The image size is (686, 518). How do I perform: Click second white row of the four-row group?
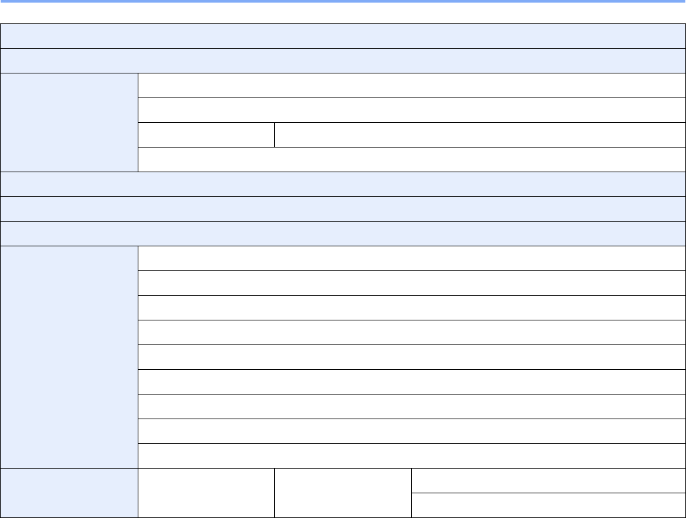click(x=411, y=110)
